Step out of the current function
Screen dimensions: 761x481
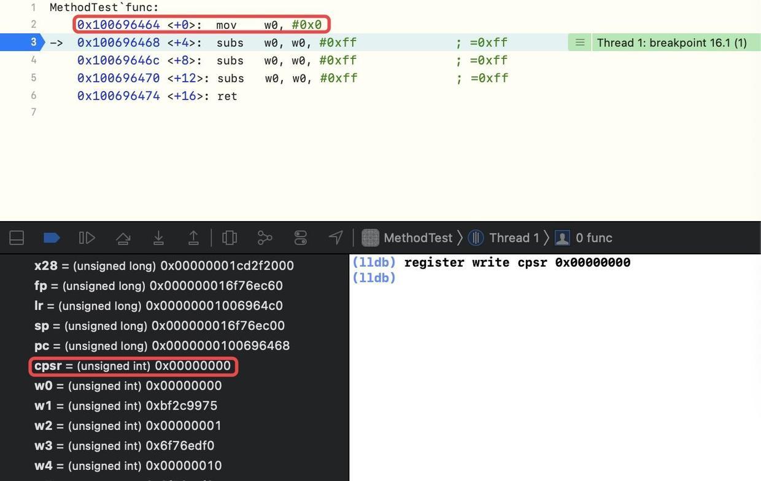pos(193,238)
